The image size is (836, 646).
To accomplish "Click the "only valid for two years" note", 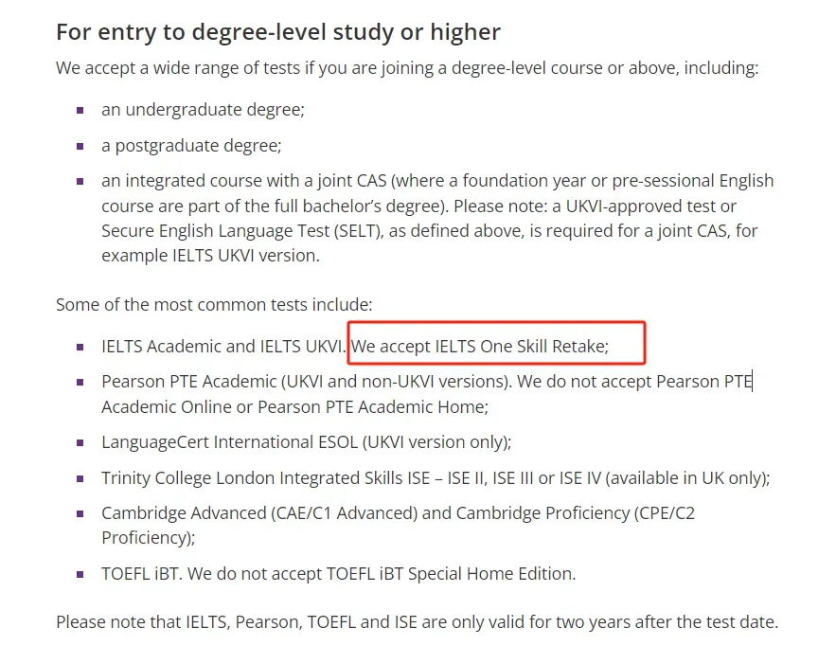I will click(x=417, y=622).
